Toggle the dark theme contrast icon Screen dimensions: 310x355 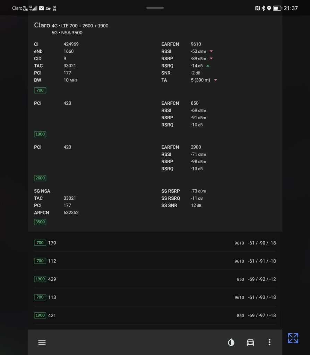coord(231,342)
